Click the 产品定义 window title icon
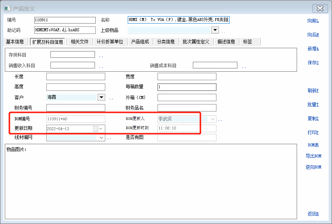The width and height of the screenshot is (332, 224). click(7, 8)
